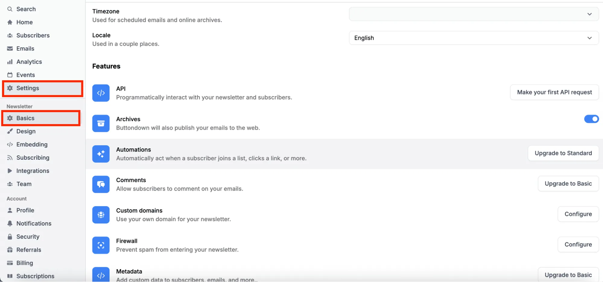The image size is (603, 282).
Task: Click the Home house icon
Action: 10,22
